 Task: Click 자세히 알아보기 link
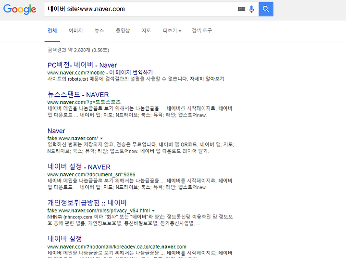click(207, 79)
